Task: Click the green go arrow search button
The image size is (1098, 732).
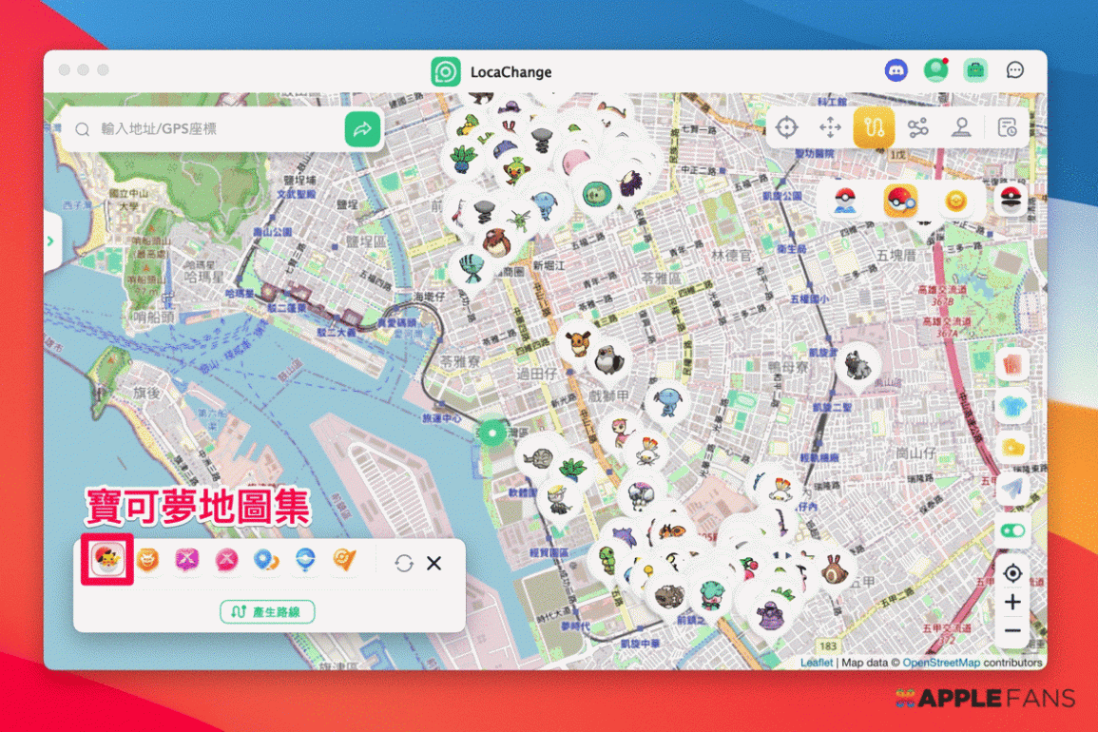Action: coord(362,129)
